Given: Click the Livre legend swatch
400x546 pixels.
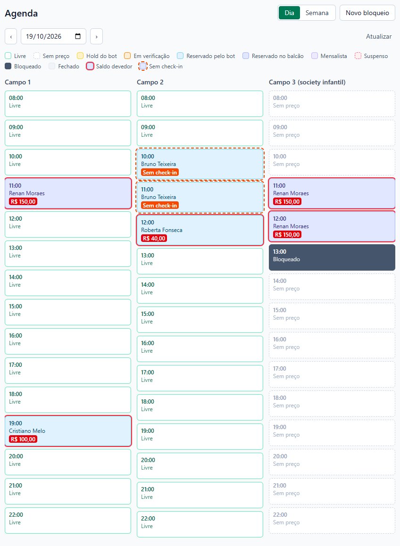Looking at the screenshot, I should pyautogui.click(x=8, y=56).
